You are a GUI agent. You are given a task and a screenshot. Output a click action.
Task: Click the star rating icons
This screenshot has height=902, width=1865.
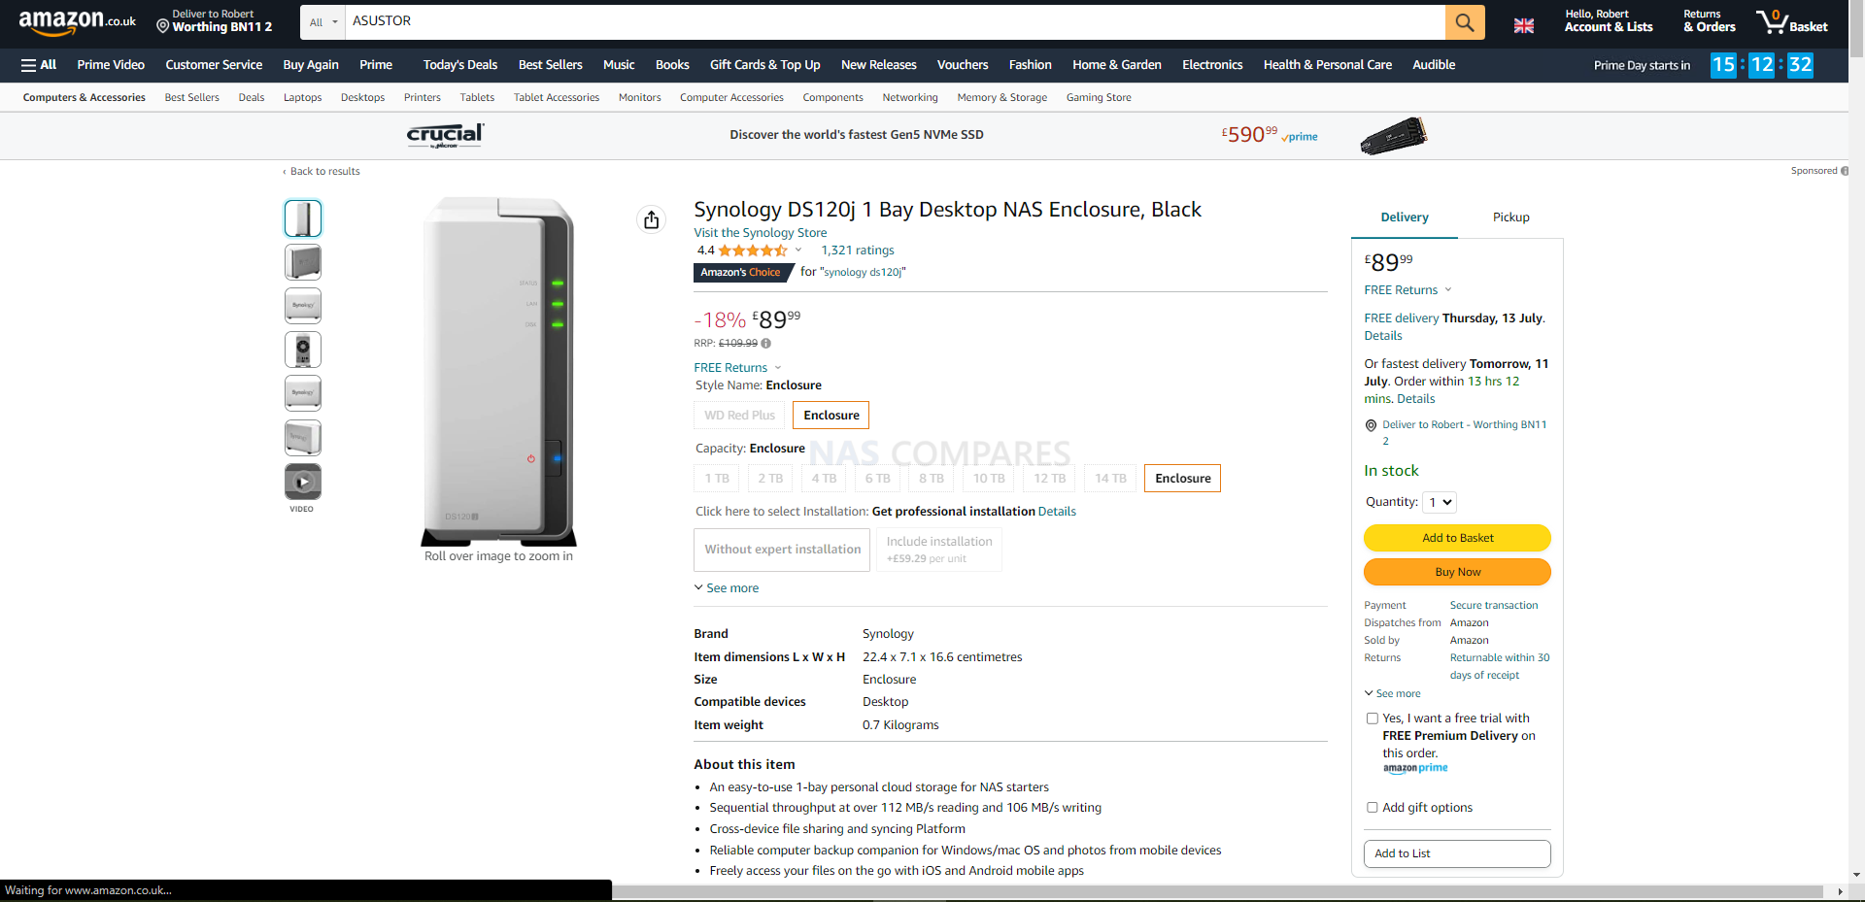(753, 251)
